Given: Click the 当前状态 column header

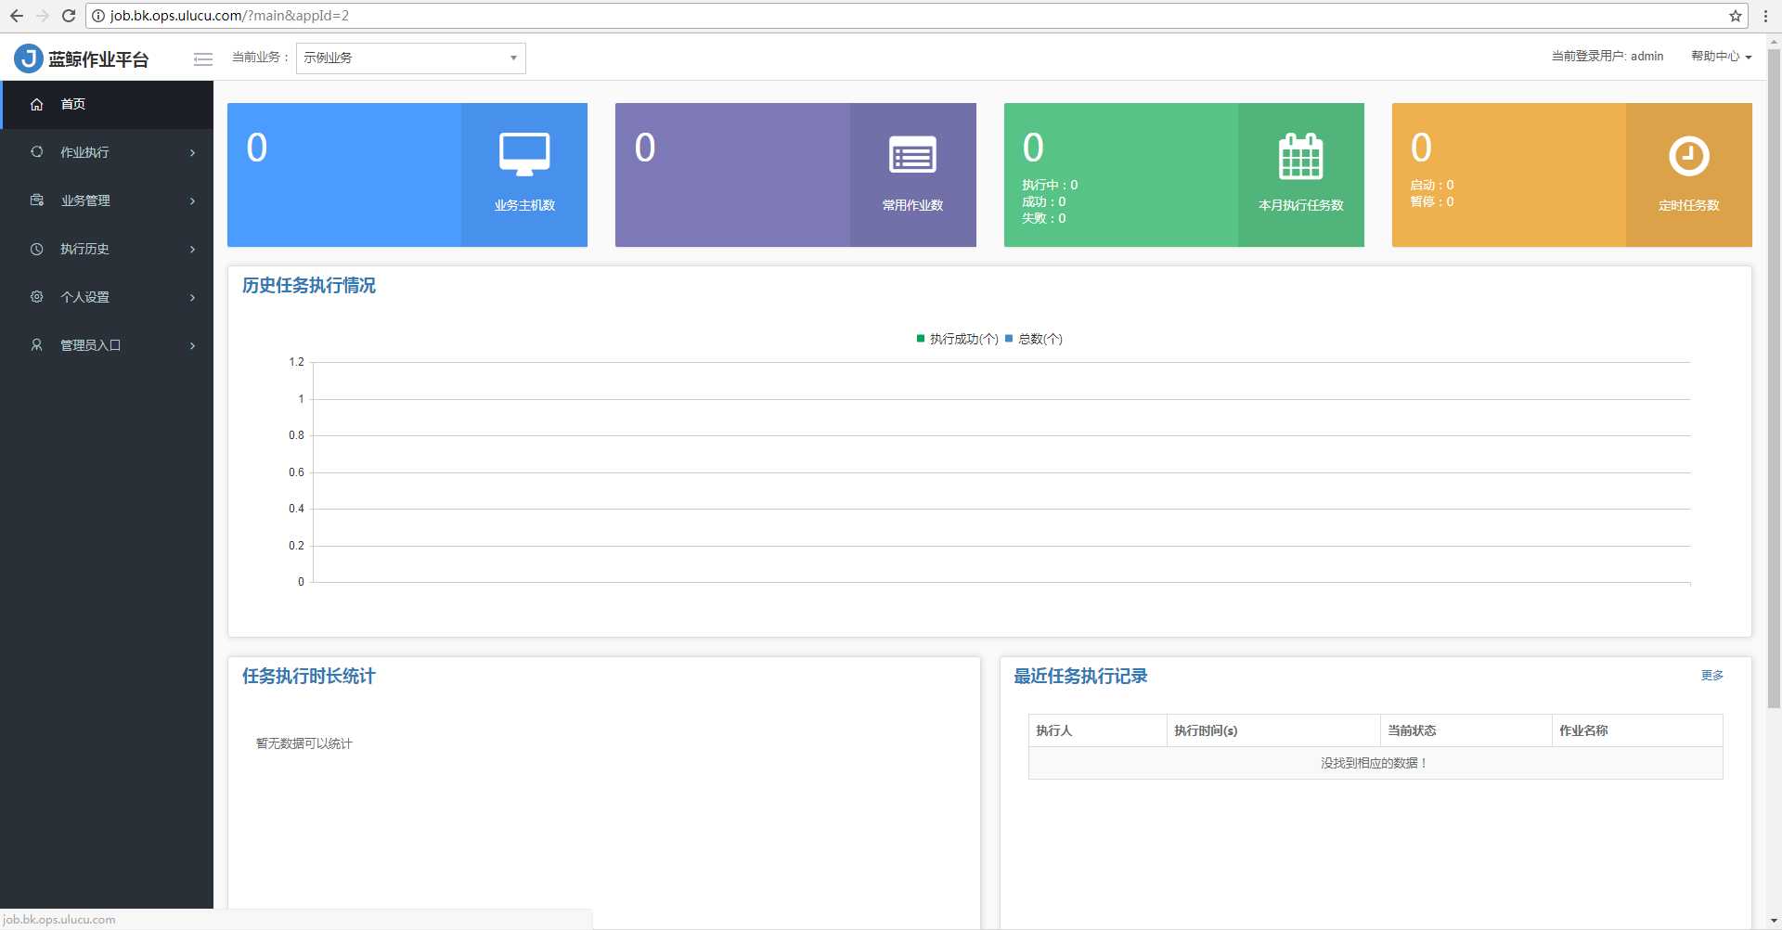Looking at the screenshot, I should (1466, 730).
